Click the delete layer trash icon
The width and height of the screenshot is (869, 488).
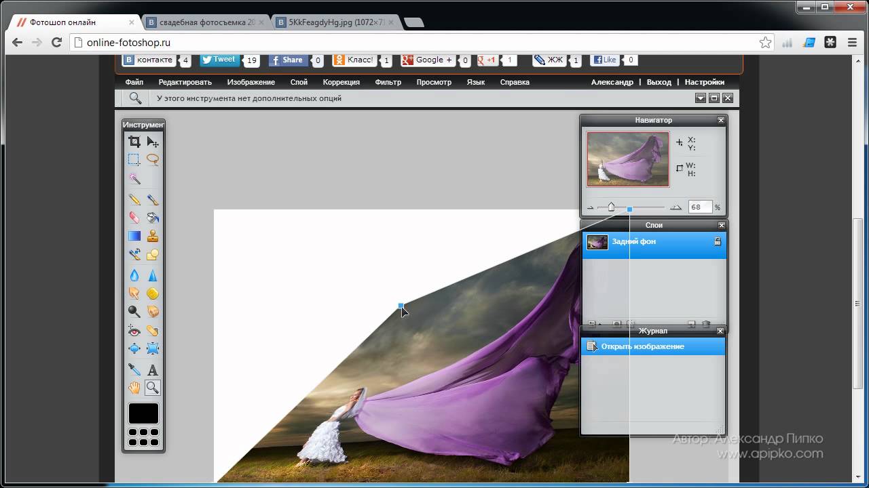pos(706,325)
